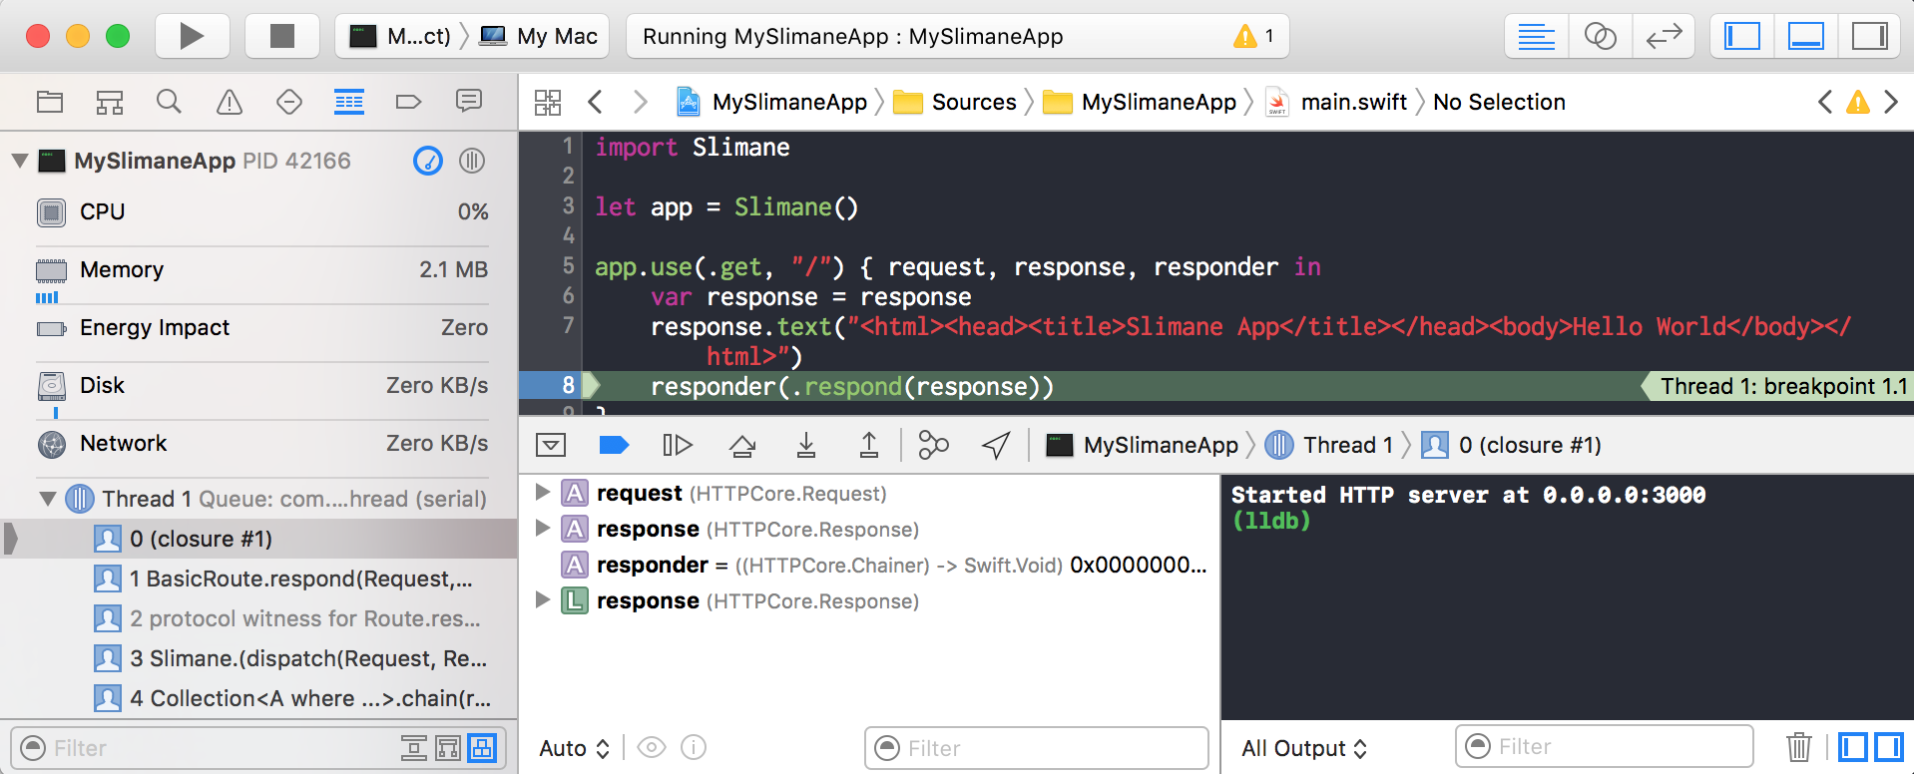Open the All Output console dropdown
This screenshot has width=1914, height=774.
pos(1303,748)
